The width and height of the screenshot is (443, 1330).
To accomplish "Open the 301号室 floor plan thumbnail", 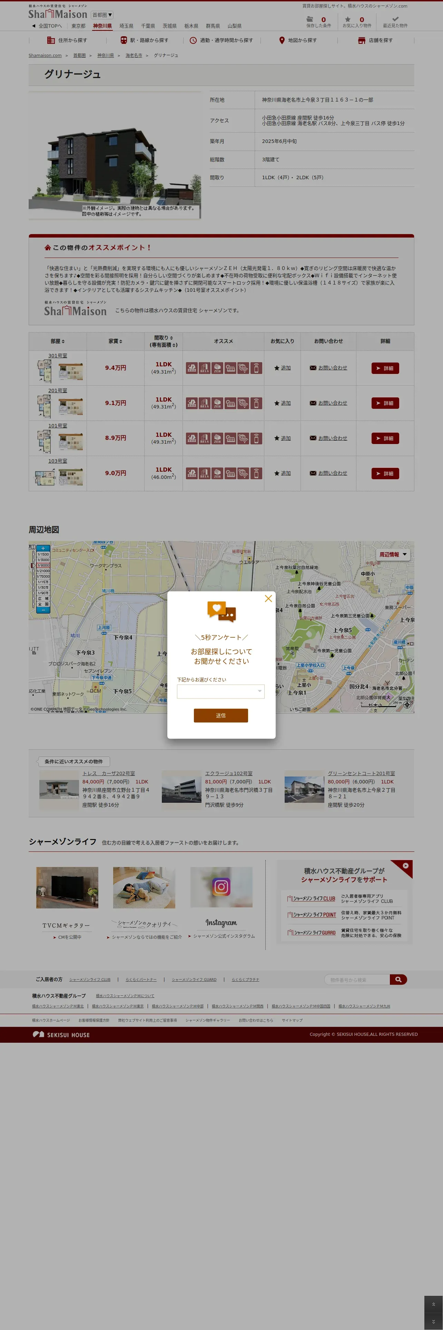I will point(44,371).
